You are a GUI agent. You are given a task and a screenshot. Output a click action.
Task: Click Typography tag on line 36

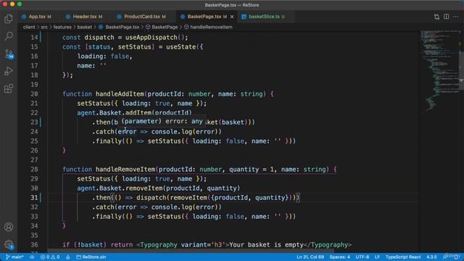click(x=159, y=245)
